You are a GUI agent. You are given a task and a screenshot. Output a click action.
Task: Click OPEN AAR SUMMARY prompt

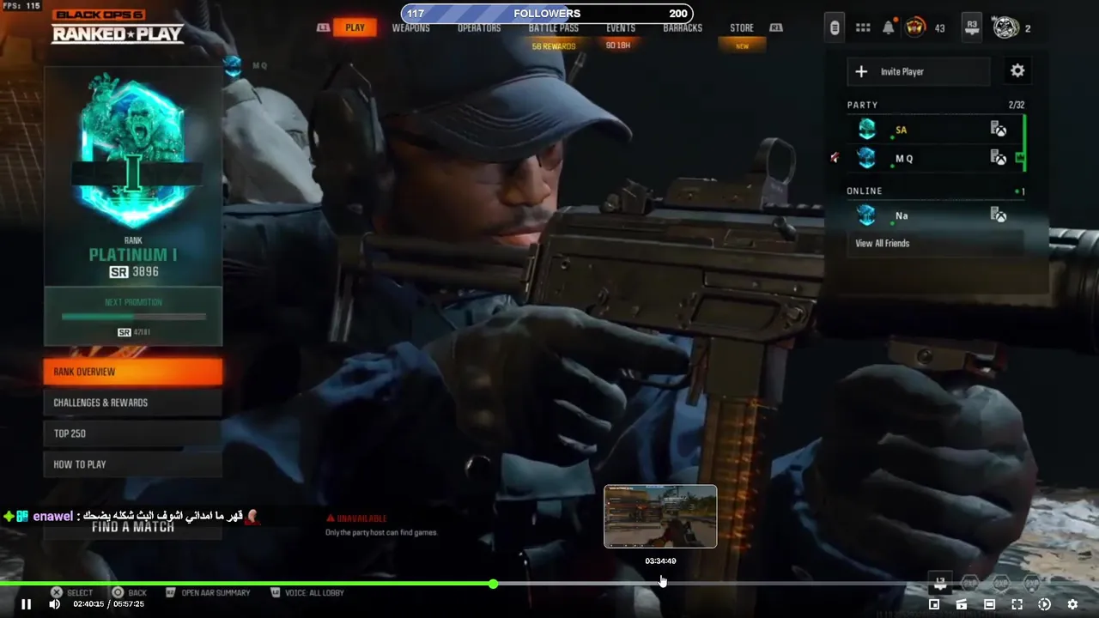pyautogui.click(x=208, y=592)
